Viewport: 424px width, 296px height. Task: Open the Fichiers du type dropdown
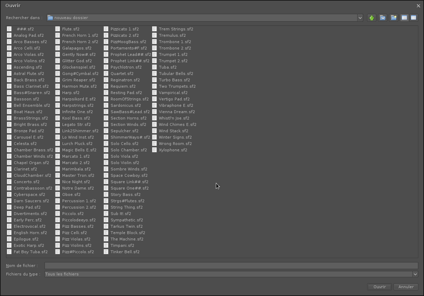click(x=415, y=274)
